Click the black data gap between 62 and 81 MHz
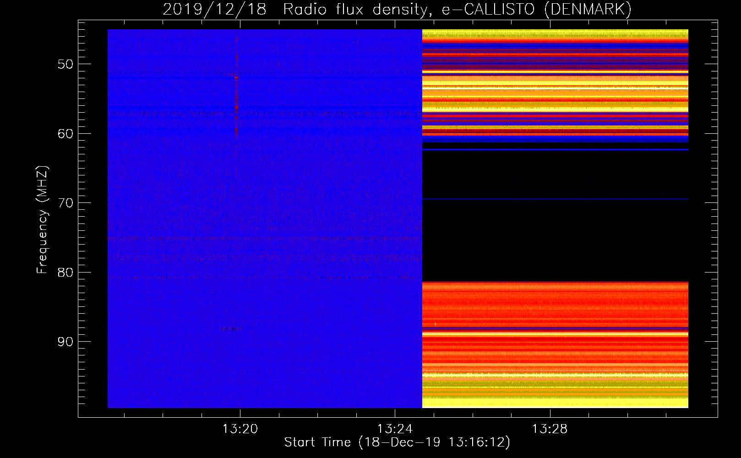Image resolution: width=741 pixels, height=458 pixels. point(555,215)
